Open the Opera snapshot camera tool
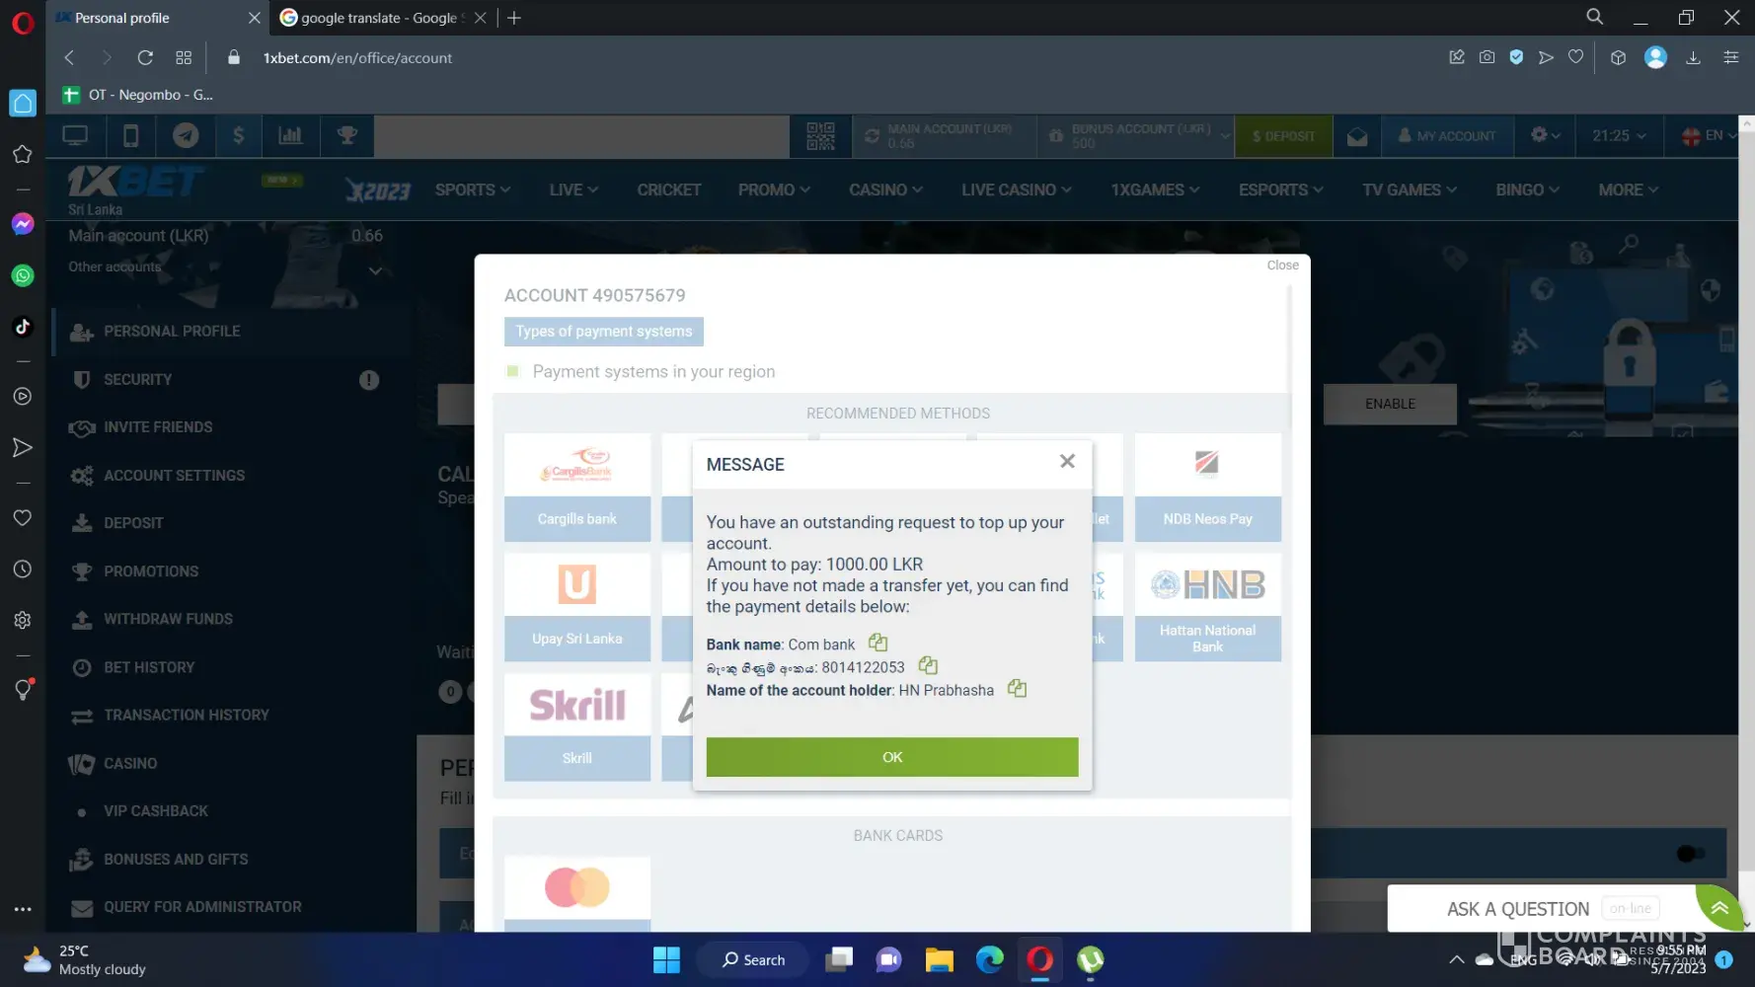This screenshot has height=987, width=1755. point(1487,58)
